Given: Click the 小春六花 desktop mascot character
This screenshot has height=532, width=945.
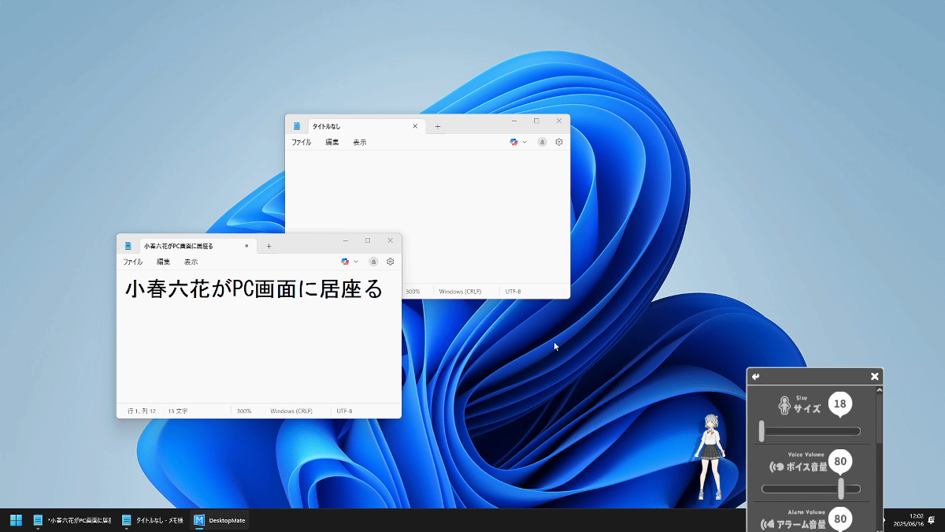Looking at the screenshot, I should click(709, 457).
